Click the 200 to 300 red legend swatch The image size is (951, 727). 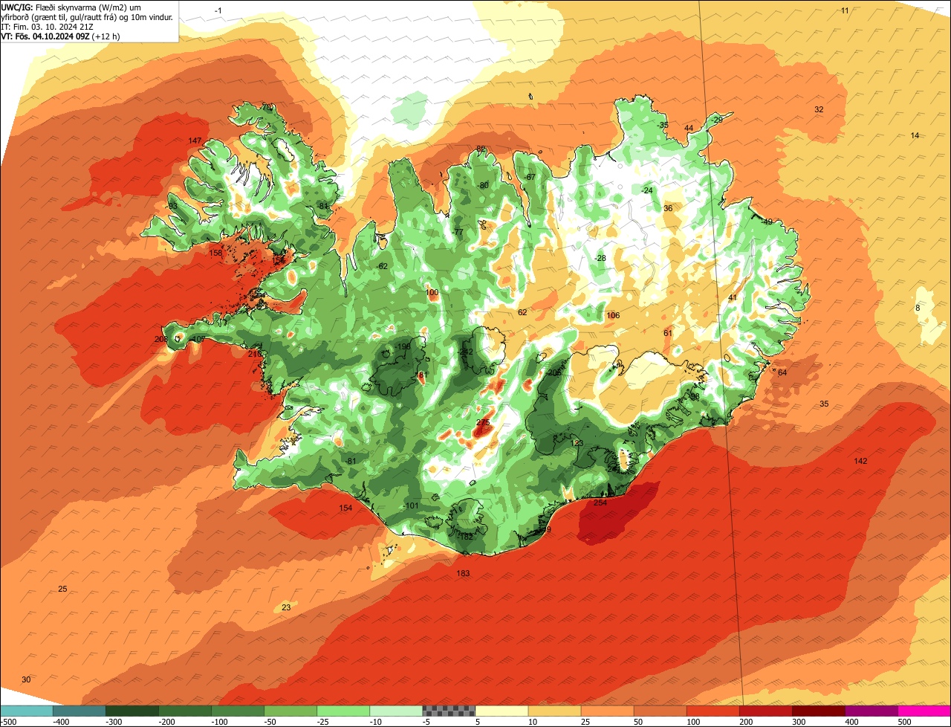(x=765, y=711)
